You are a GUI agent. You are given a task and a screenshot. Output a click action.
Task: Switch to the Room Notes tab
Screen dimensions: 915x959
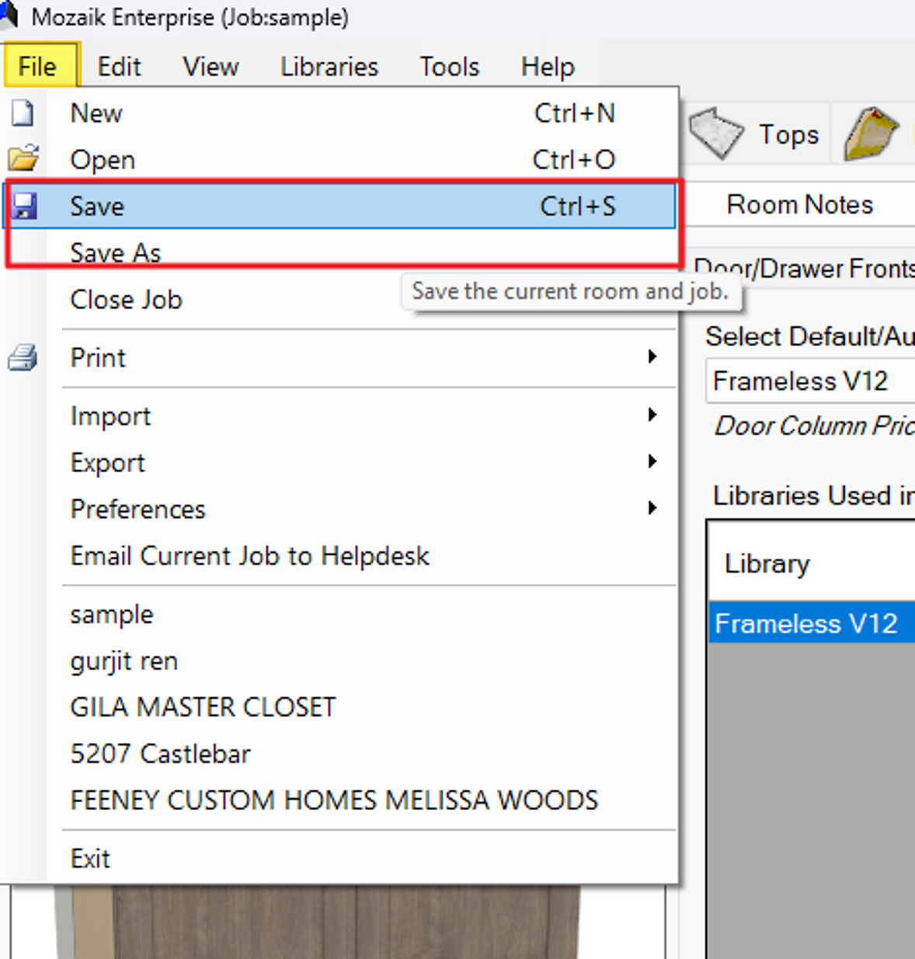(799, 205)
